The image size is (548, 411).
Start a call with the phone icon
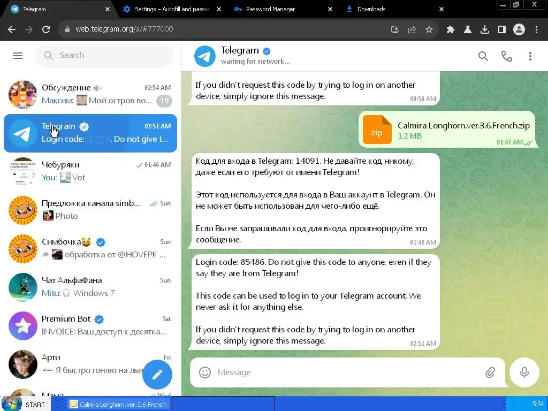[506, 56]
